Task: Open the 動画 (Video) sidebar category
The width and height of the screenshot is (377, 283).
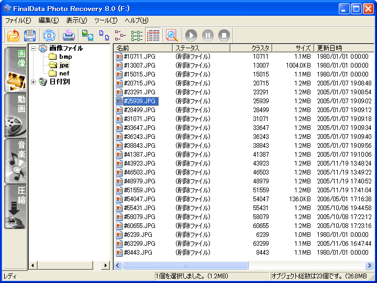Action: point(15,115)
